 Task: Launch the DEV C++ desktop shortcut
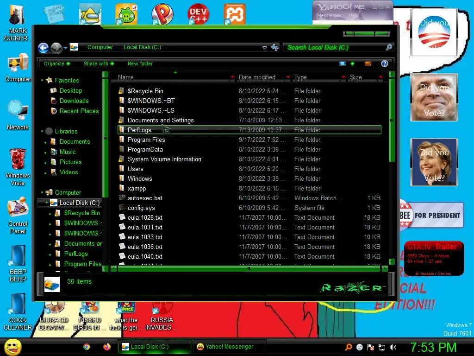pyautogui.click(x=198, y=13)
